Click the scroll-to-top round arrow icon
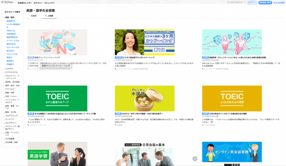The height and width of the screenshot is (166, 286). [195, 159]
